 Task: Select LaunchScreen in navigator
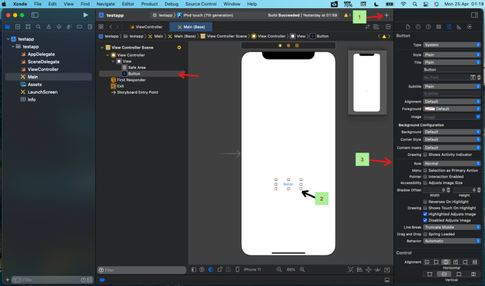[42, 92]
